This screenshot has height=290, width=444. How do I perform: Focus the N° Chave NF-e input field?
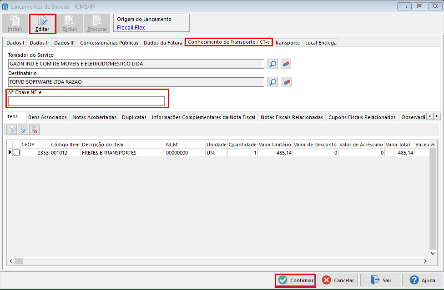[x=86, y=101]
